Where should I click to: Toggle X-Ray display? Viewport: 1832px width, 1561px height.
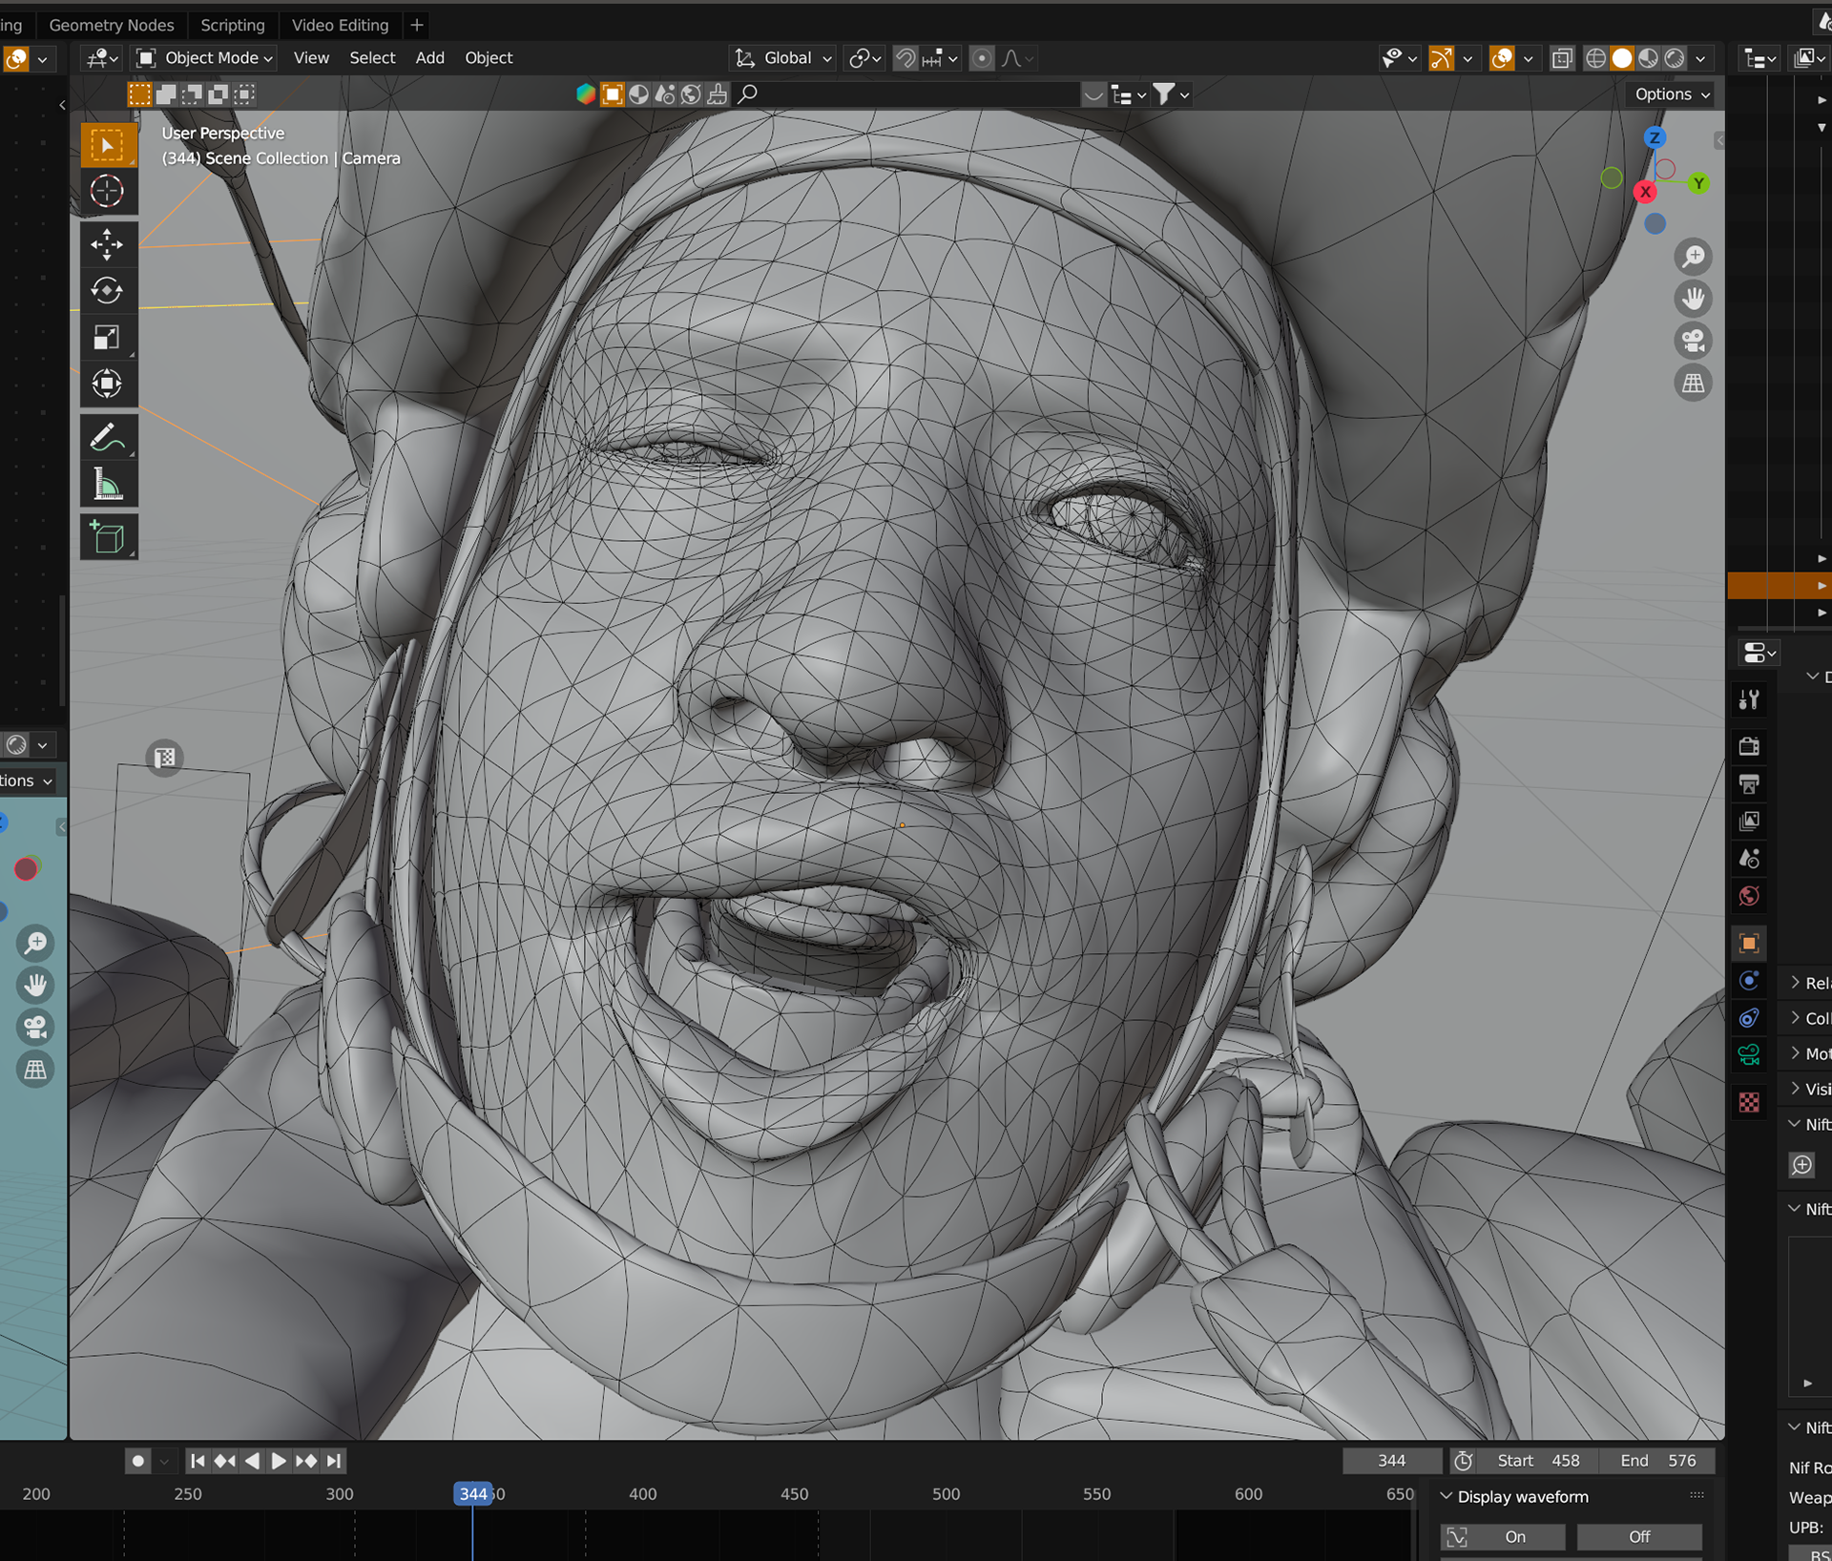pos(1561,59)
